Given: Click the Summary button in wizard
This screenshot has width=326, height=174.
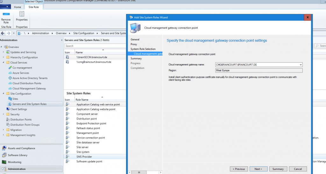Looking at the screenshot, I should click(x=278, y=169).
